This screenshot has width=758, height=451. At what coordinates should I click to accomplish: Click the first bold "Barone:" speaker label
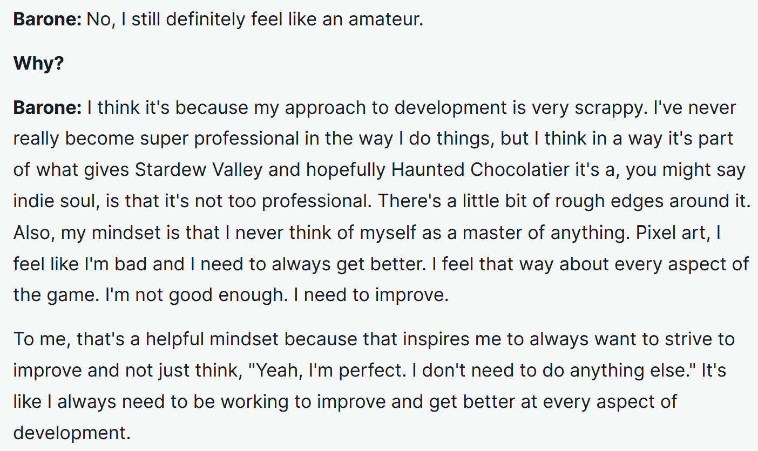47,19
